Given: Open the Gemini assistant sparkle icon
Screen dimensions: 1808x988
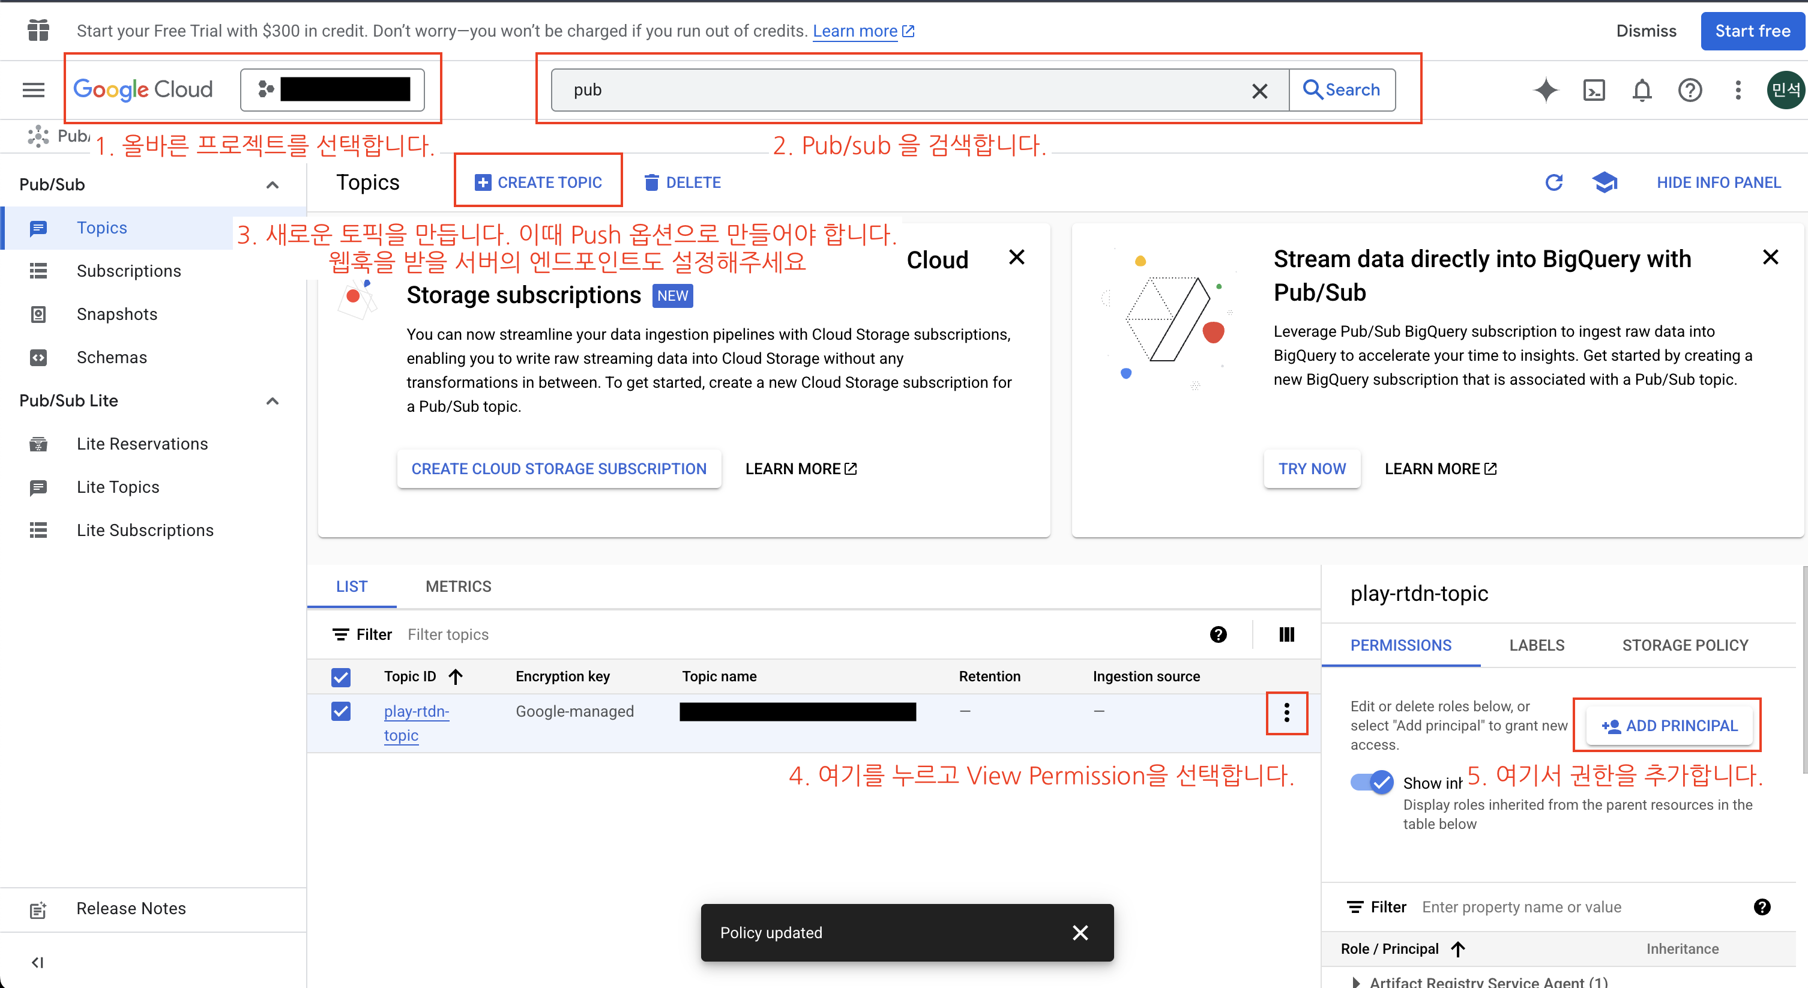Looking at the screenshot, I should coord(1546,90).
